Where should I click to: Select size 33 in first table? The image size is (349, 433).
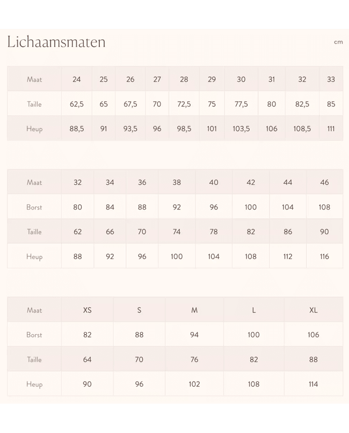click(x=331, y=80)
